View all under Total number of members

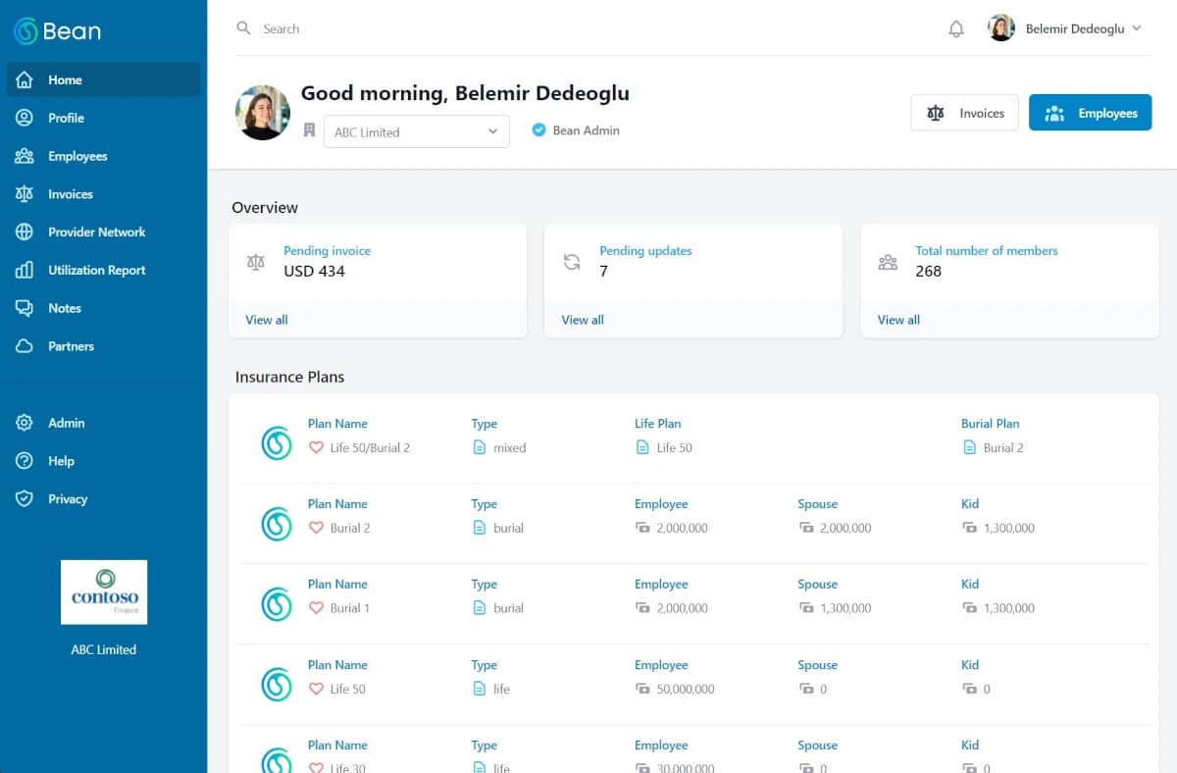pos(898,320)
